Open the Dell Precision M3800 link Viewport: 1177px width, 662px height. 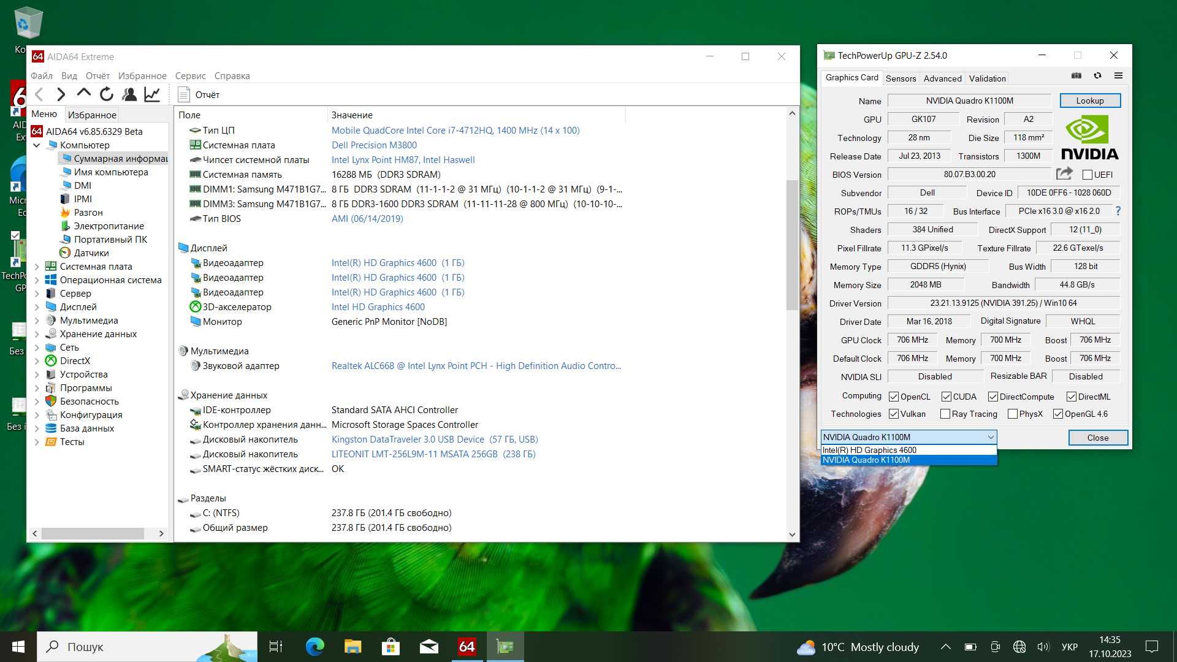pyautogui.click(x=374, y=145)
